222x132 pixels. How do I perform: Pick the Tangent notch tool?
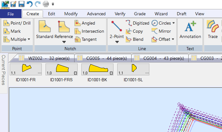pos(85,39)
